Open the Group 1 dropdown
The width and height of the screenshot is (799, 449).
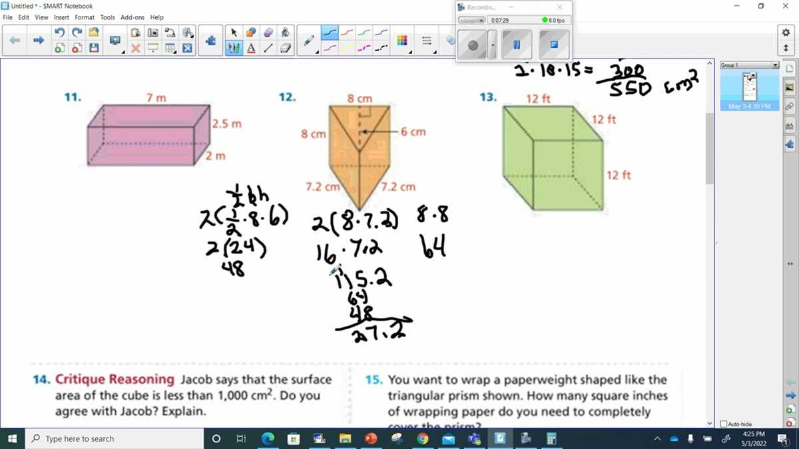point(775,65)
